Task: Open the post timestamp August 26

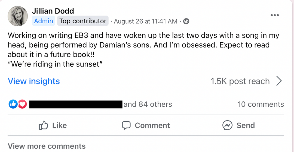Action: tap(145, 21)
